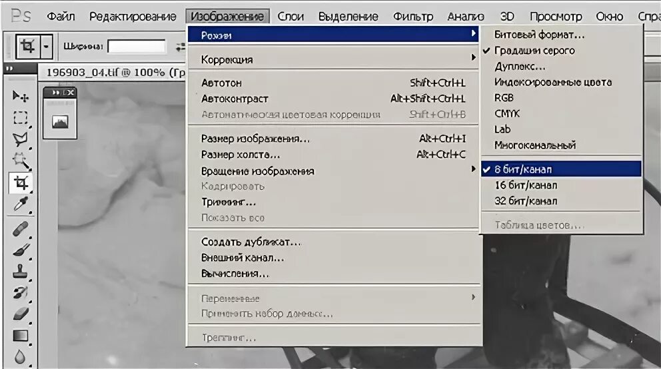Select Индексированные цвета mode
Image resolution: width=661 pixels, height=369 pixels.
click(x=562, y=82)
